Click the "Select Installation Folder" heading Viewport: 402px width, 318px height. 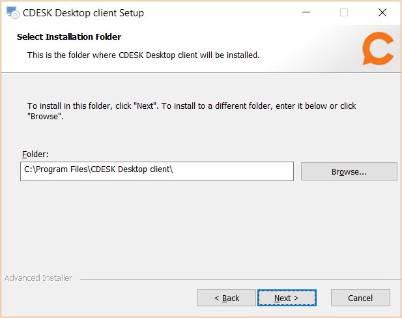(x=69, y=37)
